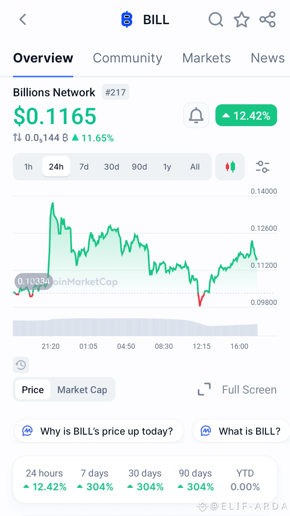Switch to candlestick chart icon

[x=230, y=167]
